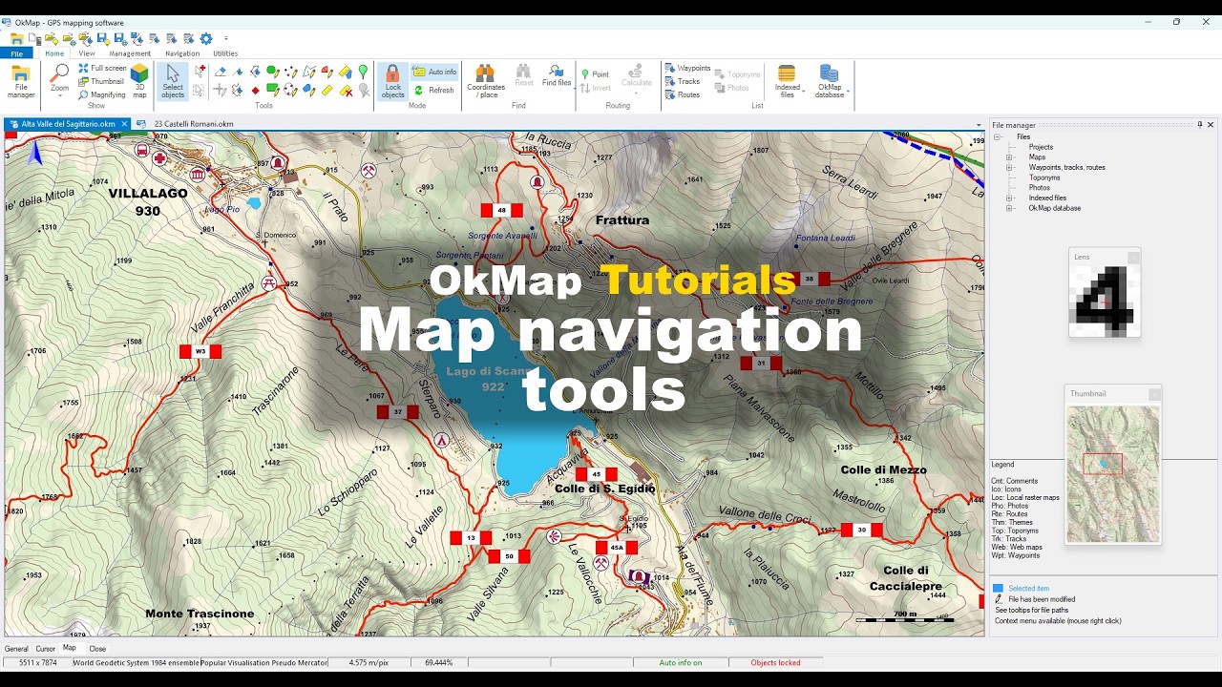Toggle the Auto info mode
This screenshot has height=687, width=1222.
[x=434, y=72]
